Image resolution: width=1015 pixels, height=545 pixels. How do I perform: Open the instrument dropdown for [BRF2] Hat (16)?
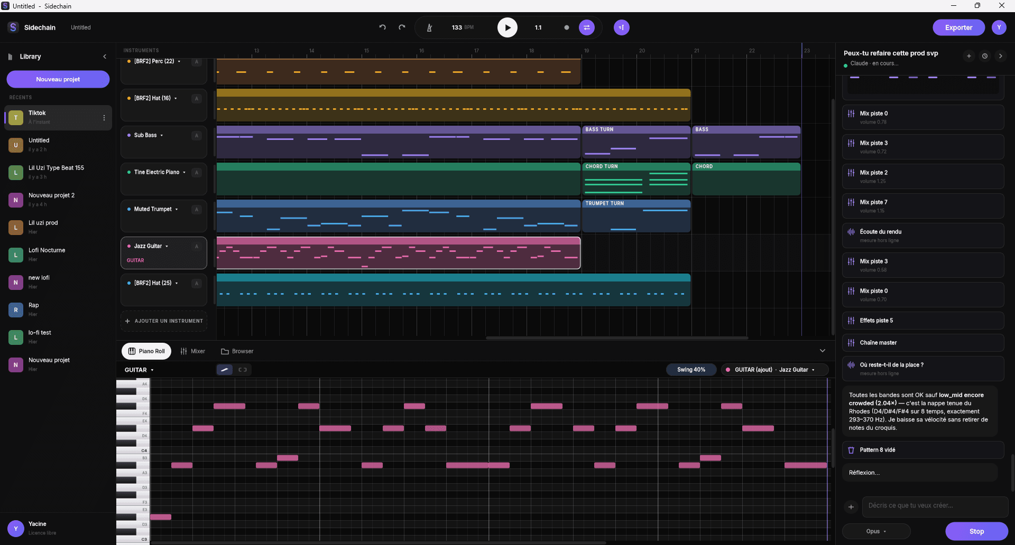[176, 98]
